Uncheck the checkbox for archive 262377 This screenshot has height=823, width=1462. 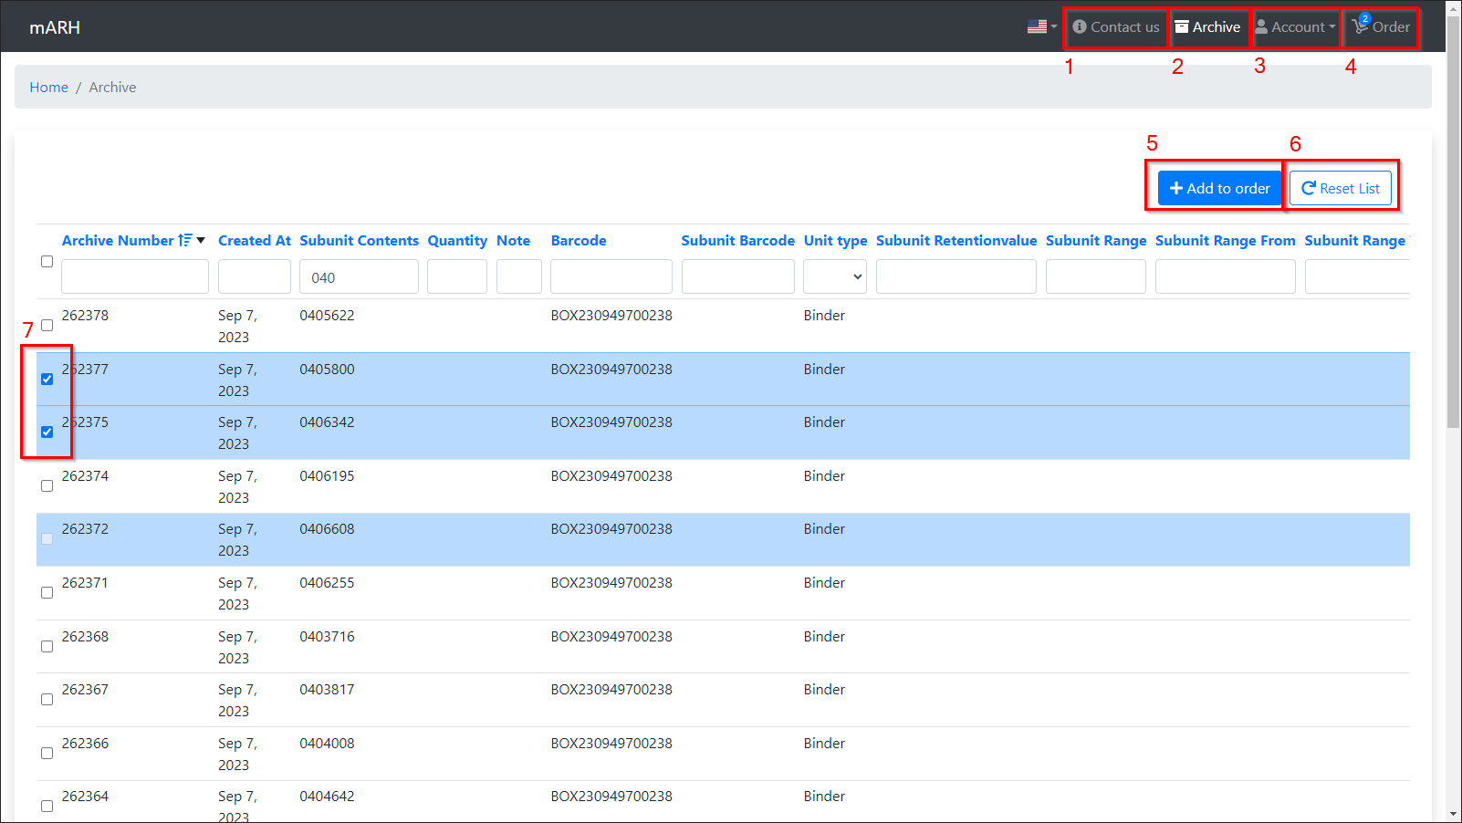47,380
